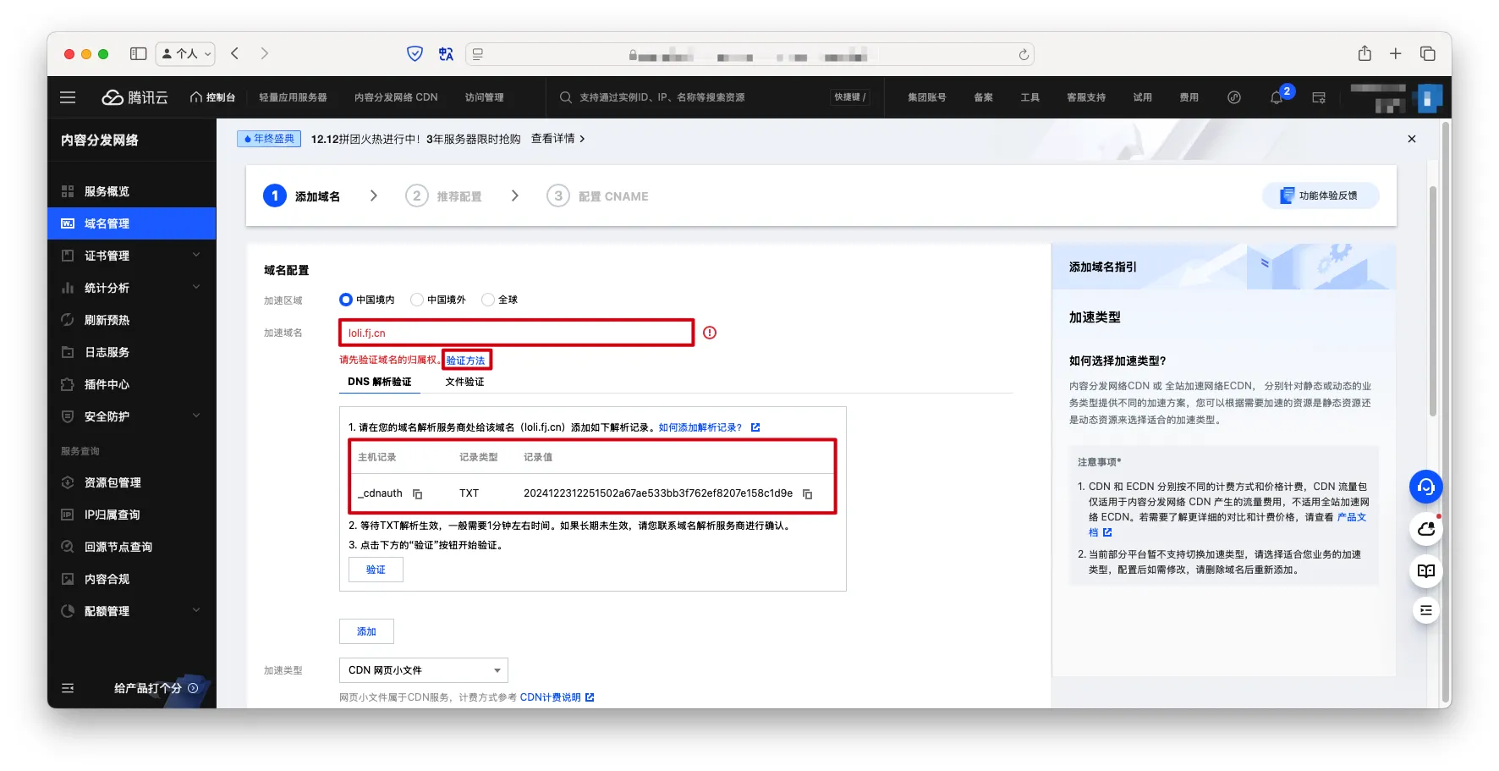Viewport: 1499px width, 771px height.
Task: Click the Safari translate icon
Action: click(x=446, y=54)
